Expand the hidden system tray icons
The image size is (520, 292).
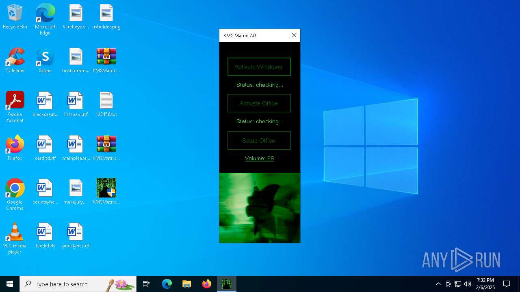click(438, 284)
